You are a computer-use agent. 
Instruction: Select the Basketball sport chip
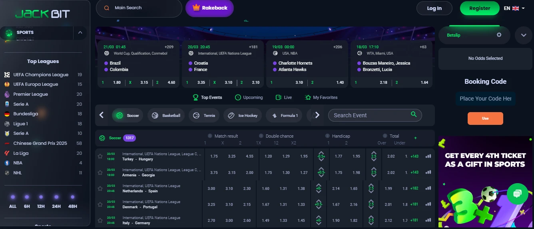point(166,116)
